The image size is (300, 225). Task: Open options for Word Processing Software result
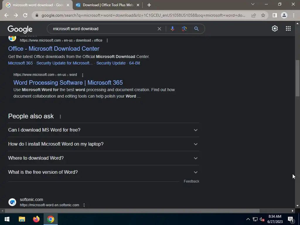pos(82,75)
